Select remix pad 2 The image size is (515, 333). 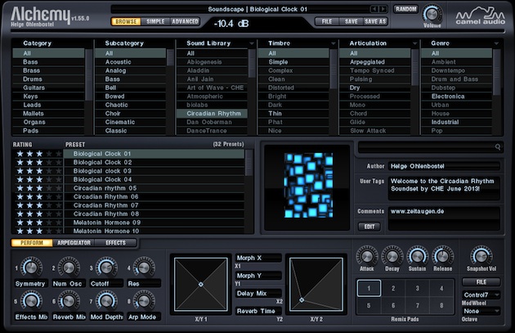click(x=393, y=288)
